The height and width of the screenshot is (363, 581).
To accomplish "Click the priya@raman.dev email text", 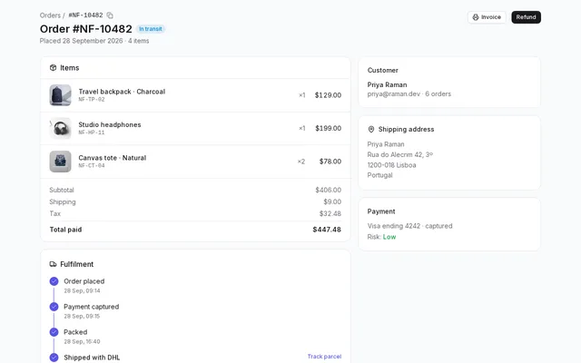I will point(394,94).
